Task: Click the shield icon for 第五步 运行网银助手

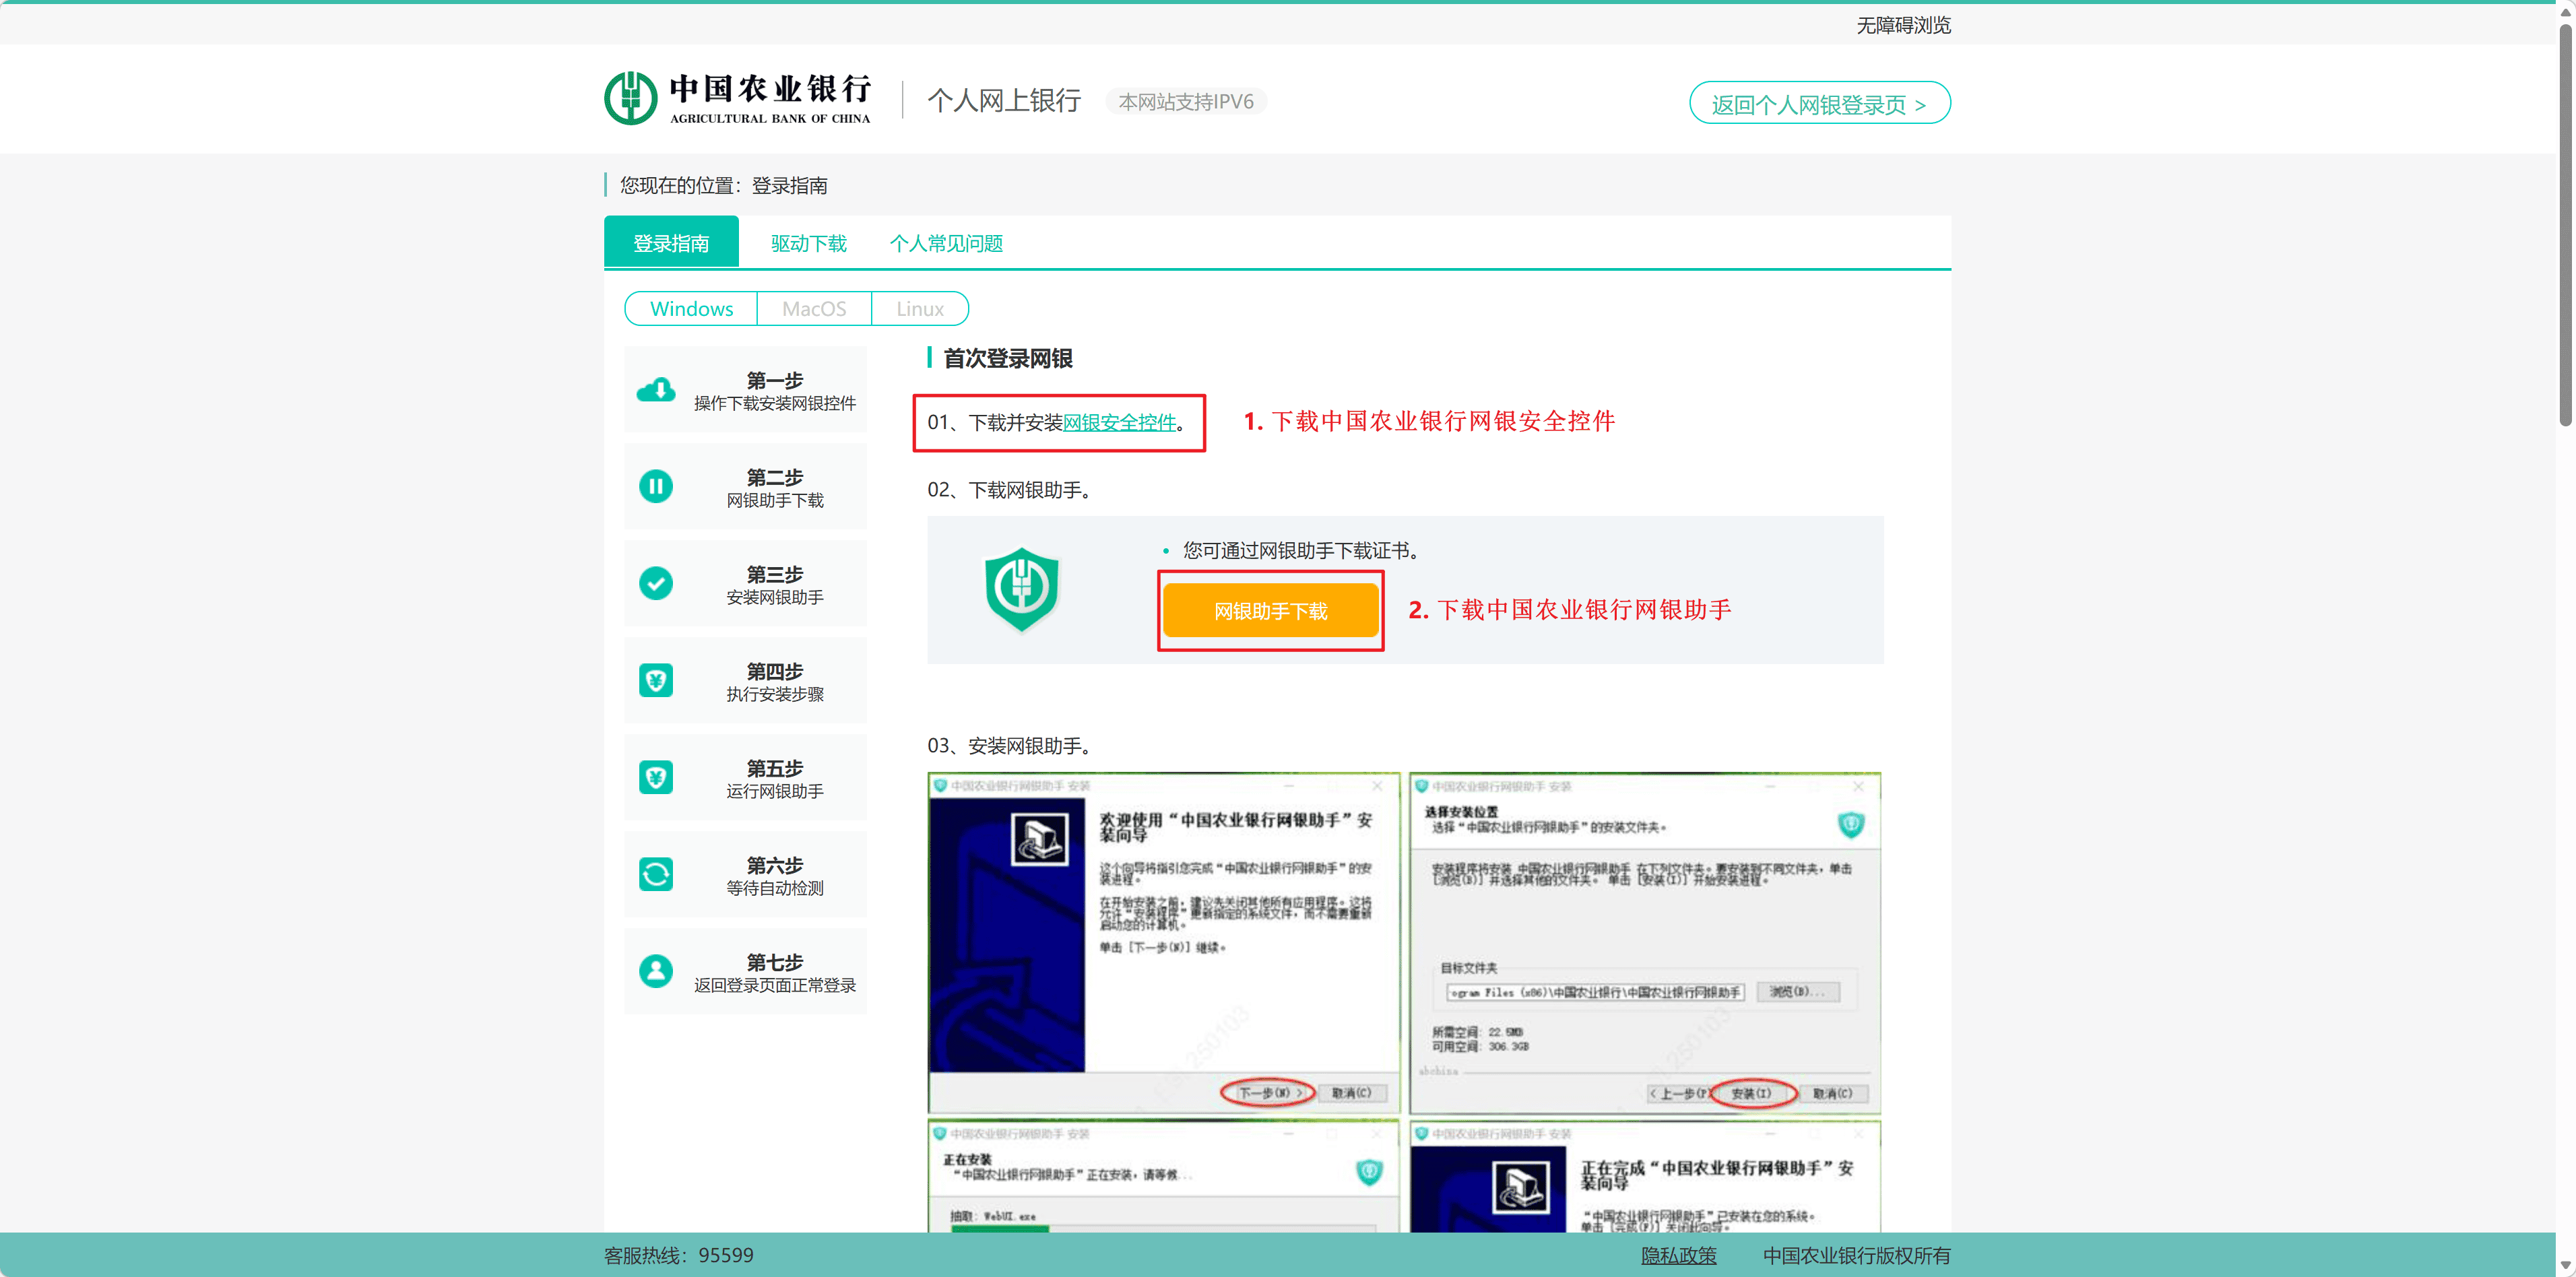Action: tap(656, 777)
